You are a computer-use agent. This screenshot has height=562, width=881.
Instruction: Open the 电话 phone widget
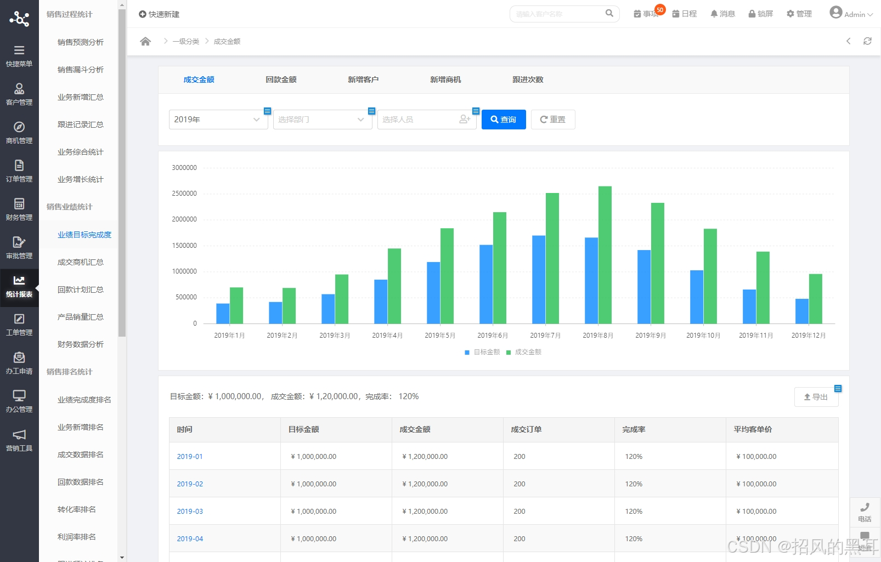(x=865, y=513)
